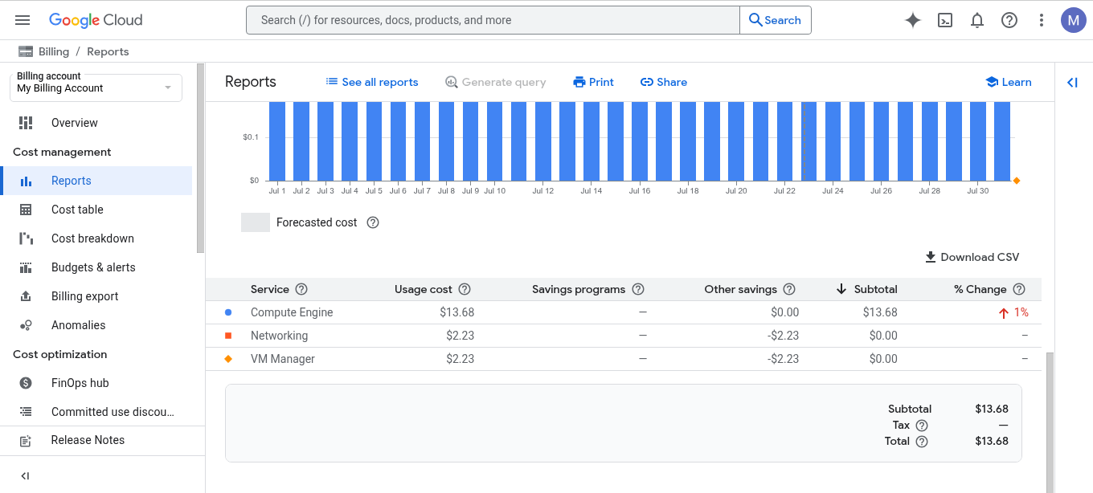Open the three-dot settings menu
The image size is (1093, 493).
1042,20
